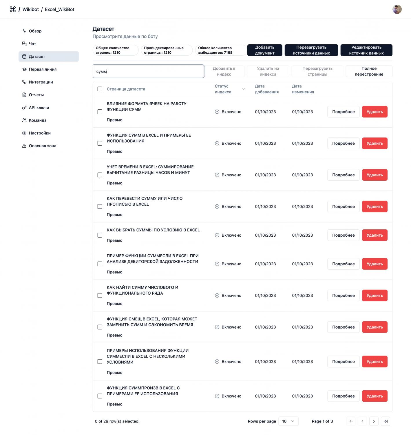Go to next page using chevron
The image size is (411, 435).
[374, 421]
